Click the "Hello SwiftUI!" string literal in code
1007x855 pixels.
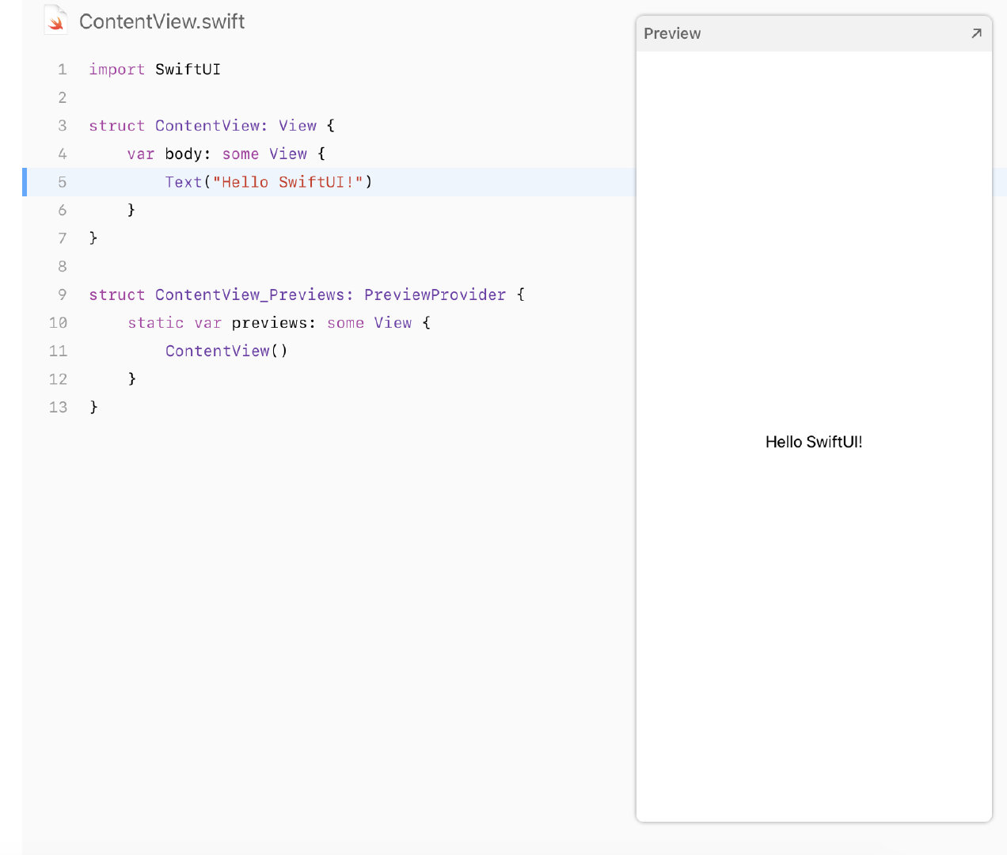point(288,182)
